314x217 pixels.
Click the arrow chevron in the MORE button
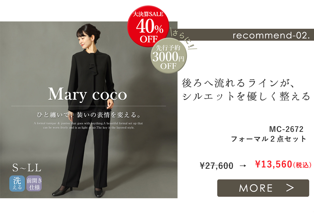pyautogui.click(x=290, y=188)
